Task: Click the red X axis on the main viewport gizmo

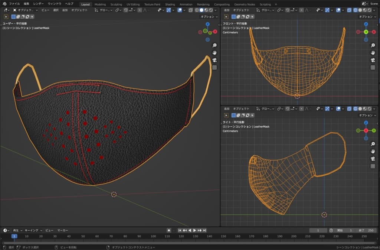Action: tap(215, 32)
